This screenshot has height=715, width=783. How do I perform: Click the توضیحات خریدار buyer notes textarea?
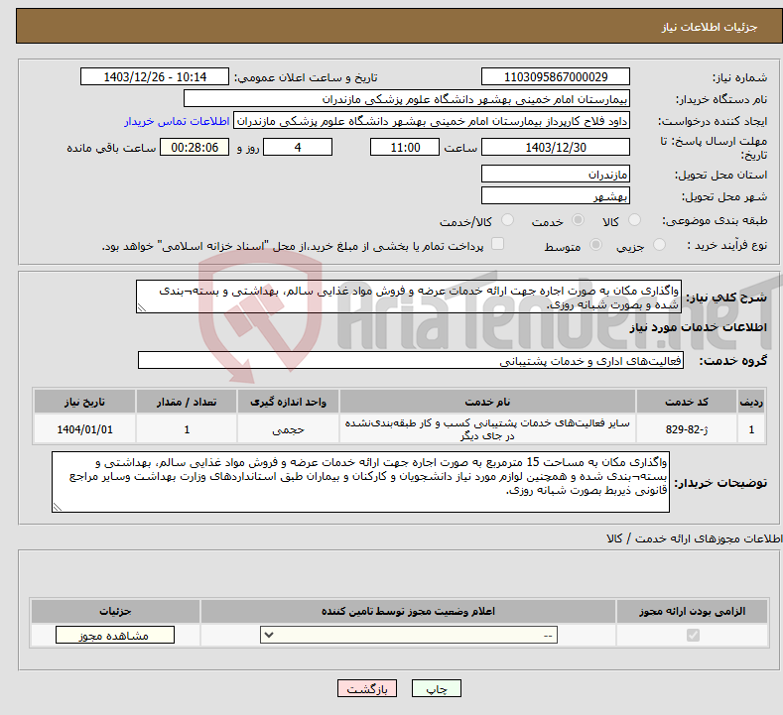point(360,482)
